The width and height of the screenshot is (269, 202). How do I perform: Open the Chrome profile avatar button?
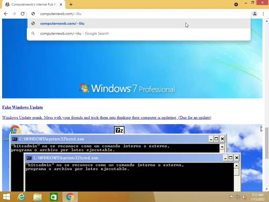[x=255, y=14]
